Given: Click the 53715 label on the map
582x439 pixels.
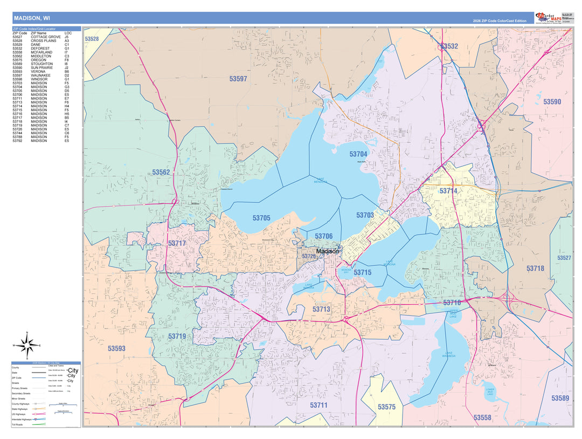Looking at the screenshot, I should [362, 272].
